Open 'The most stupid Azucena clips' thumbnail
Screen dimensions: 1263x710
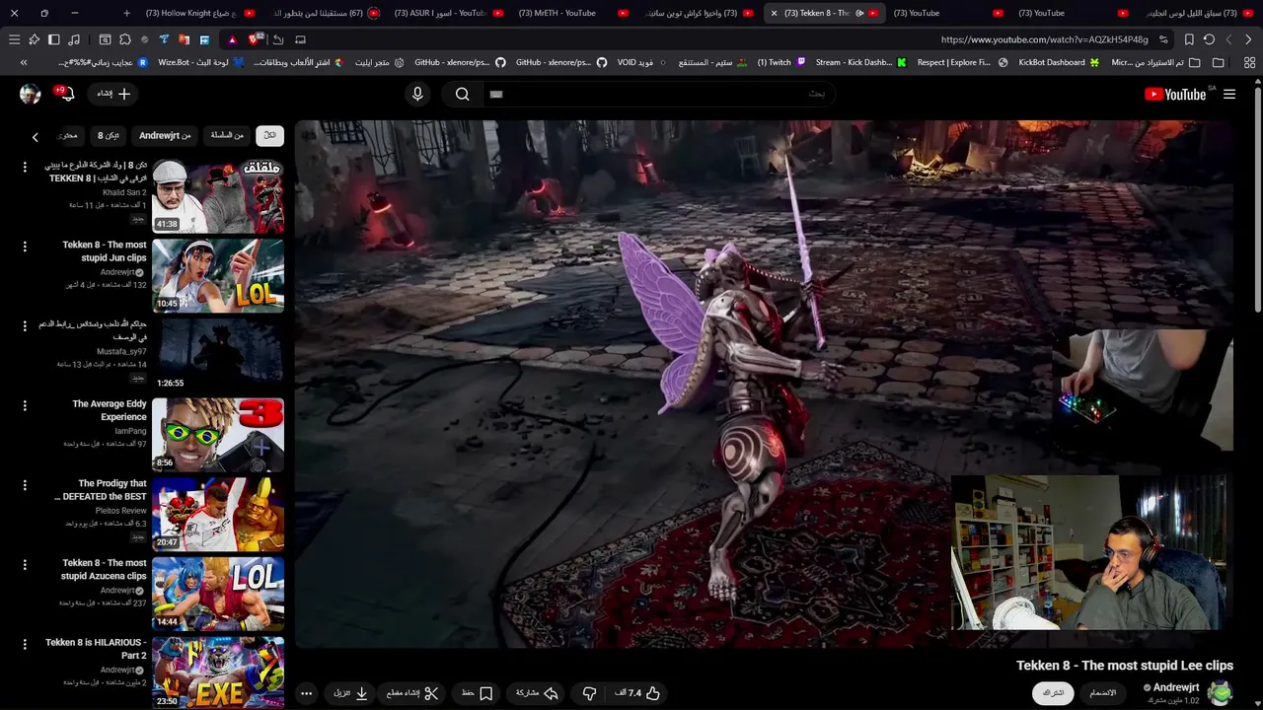click(x=218, y=594)
